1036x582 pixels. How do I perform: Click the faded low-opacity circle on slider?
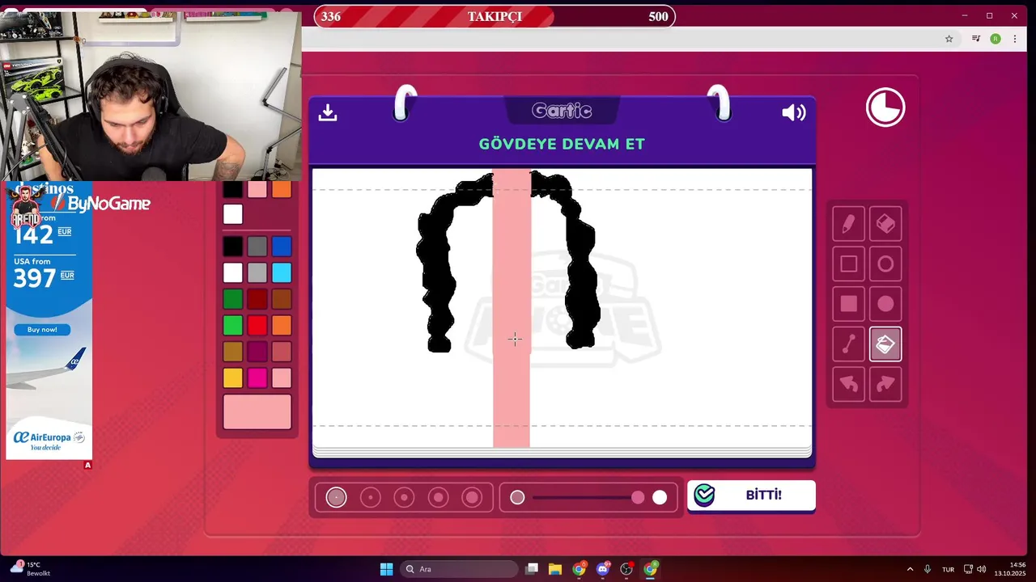[x=517, y=498]
